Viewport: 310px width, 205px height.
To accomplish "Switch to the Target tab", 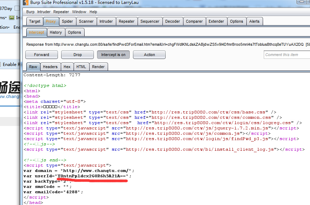I will pyautogui.click(x=34, y=21).
